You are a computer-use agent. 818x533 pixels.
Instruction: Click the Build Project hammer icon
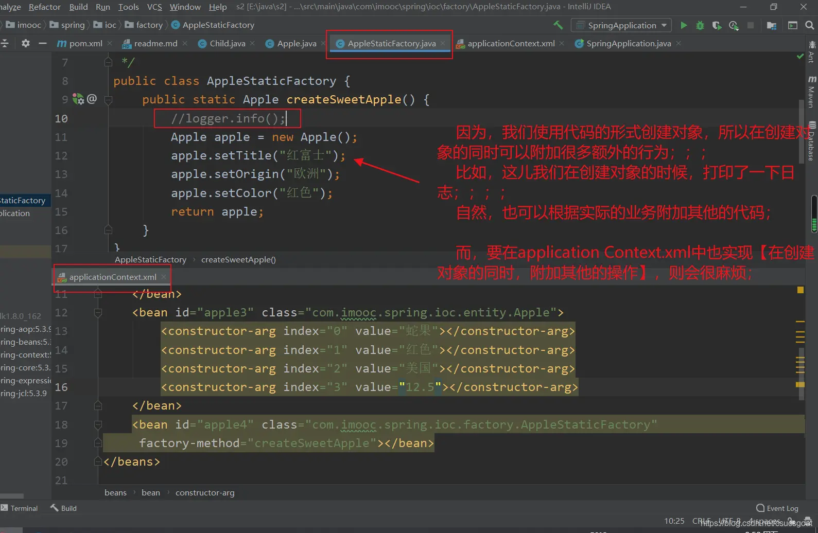click(x=558, y=25)
